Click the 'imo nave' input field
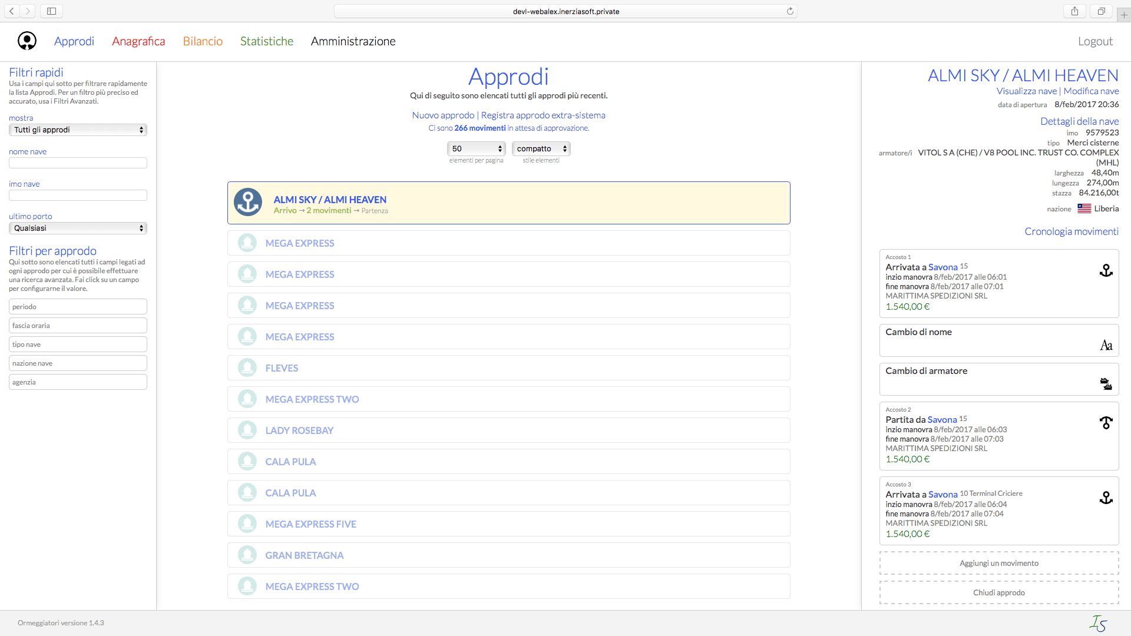The height and width of the screenshot is (636, 1131). pyautogui.click(x=77, y=195)
